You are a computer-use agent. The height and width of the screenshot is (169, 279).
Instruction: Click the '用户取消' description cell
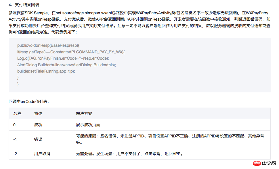42,154
